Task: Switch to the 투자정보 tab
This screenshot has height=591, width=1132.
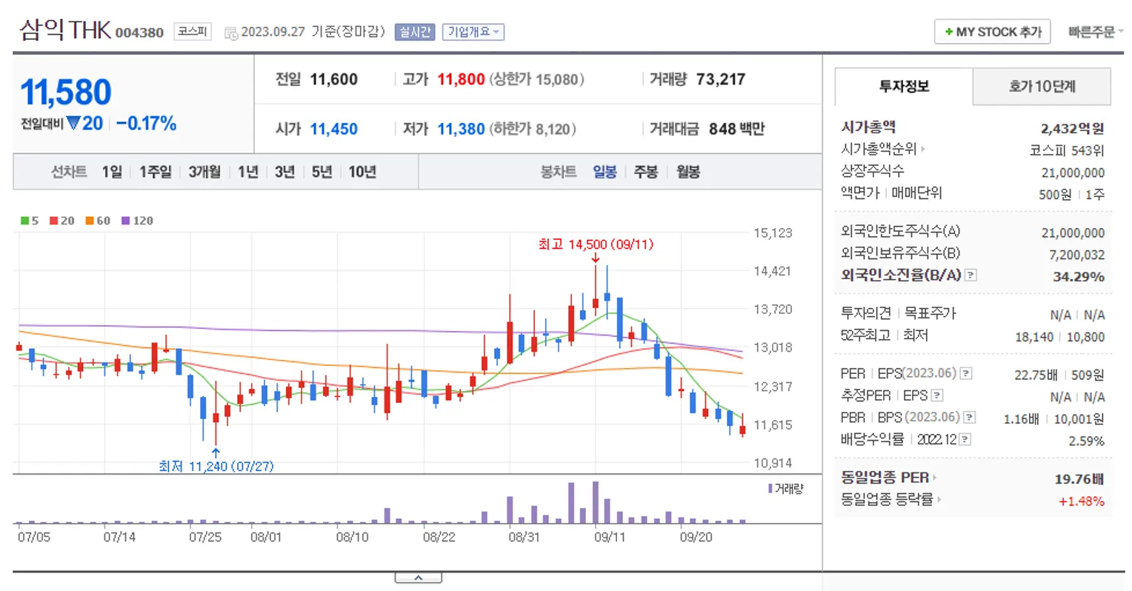Action: coord(903,87)
